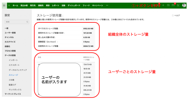Image resolution: width=188 pixels, height=101 pixels.
Task: Select ごみ箱 in the sidebar
Action: point(12,80)
